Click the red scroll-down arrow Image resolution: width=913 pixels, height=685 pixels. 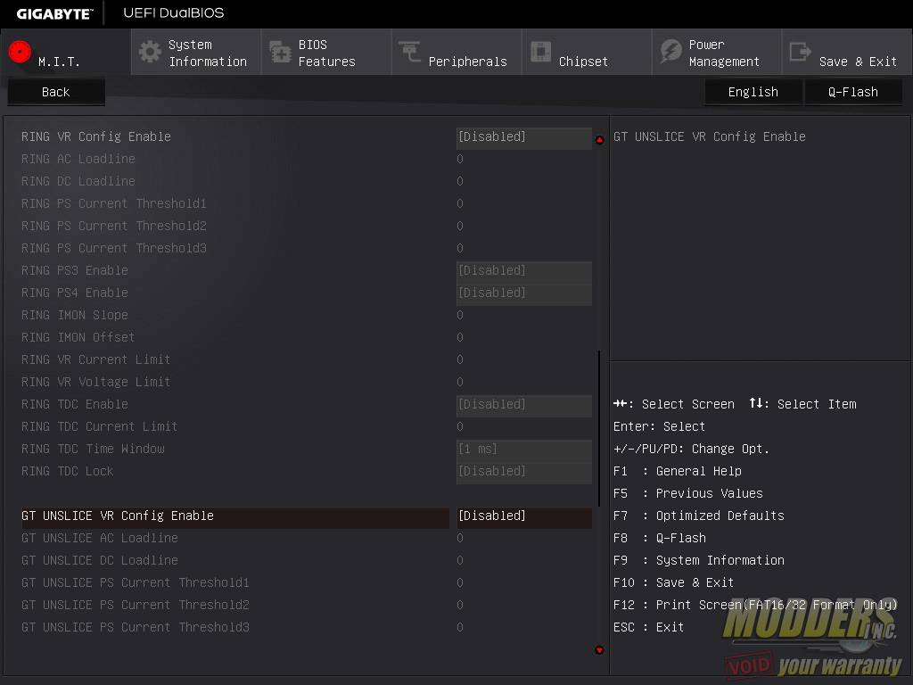(599, 650)
